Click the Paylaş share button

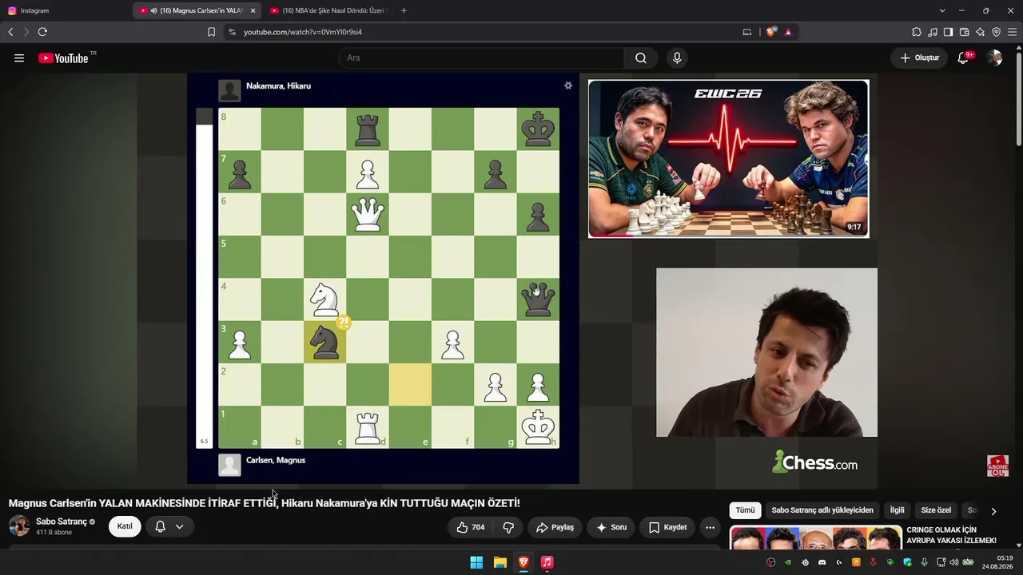pyautogui.click(x=555, y=527)
